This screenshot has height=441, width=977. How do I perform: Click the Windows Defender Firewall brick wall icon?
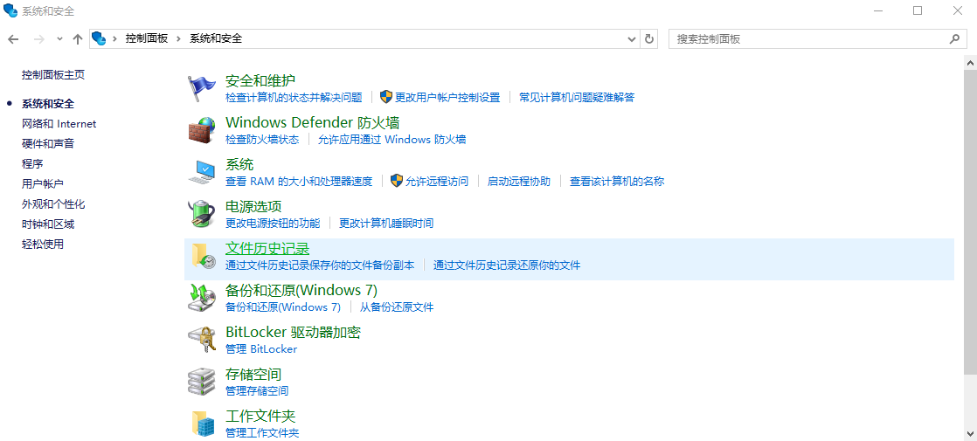202,130
